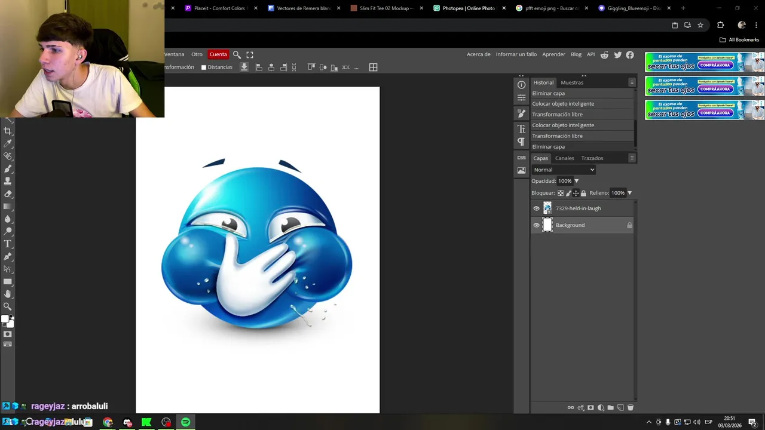Open the Aprender link
This screenshot has height=430, width=765.
click(x=553, y=54)
